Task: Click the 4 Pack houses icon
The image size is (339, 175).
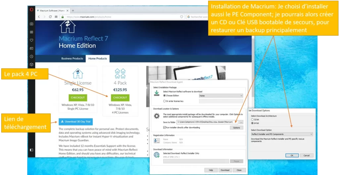Action: point(120,73)
